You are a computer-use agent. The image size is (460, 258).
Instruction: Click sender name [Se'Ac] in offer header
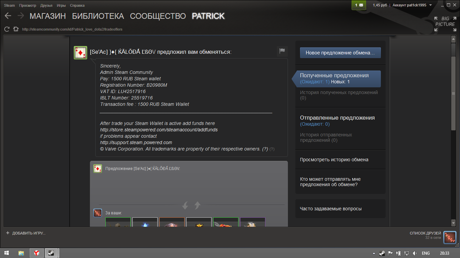[x=123, y=52]
